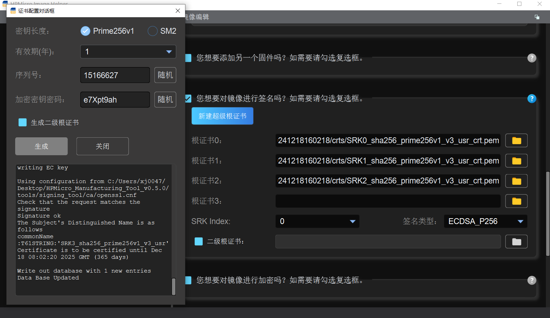Toggle the add another firmware checkbox
Image resolution: width=550 pixels, height=318 pixels.
[188, 58]
